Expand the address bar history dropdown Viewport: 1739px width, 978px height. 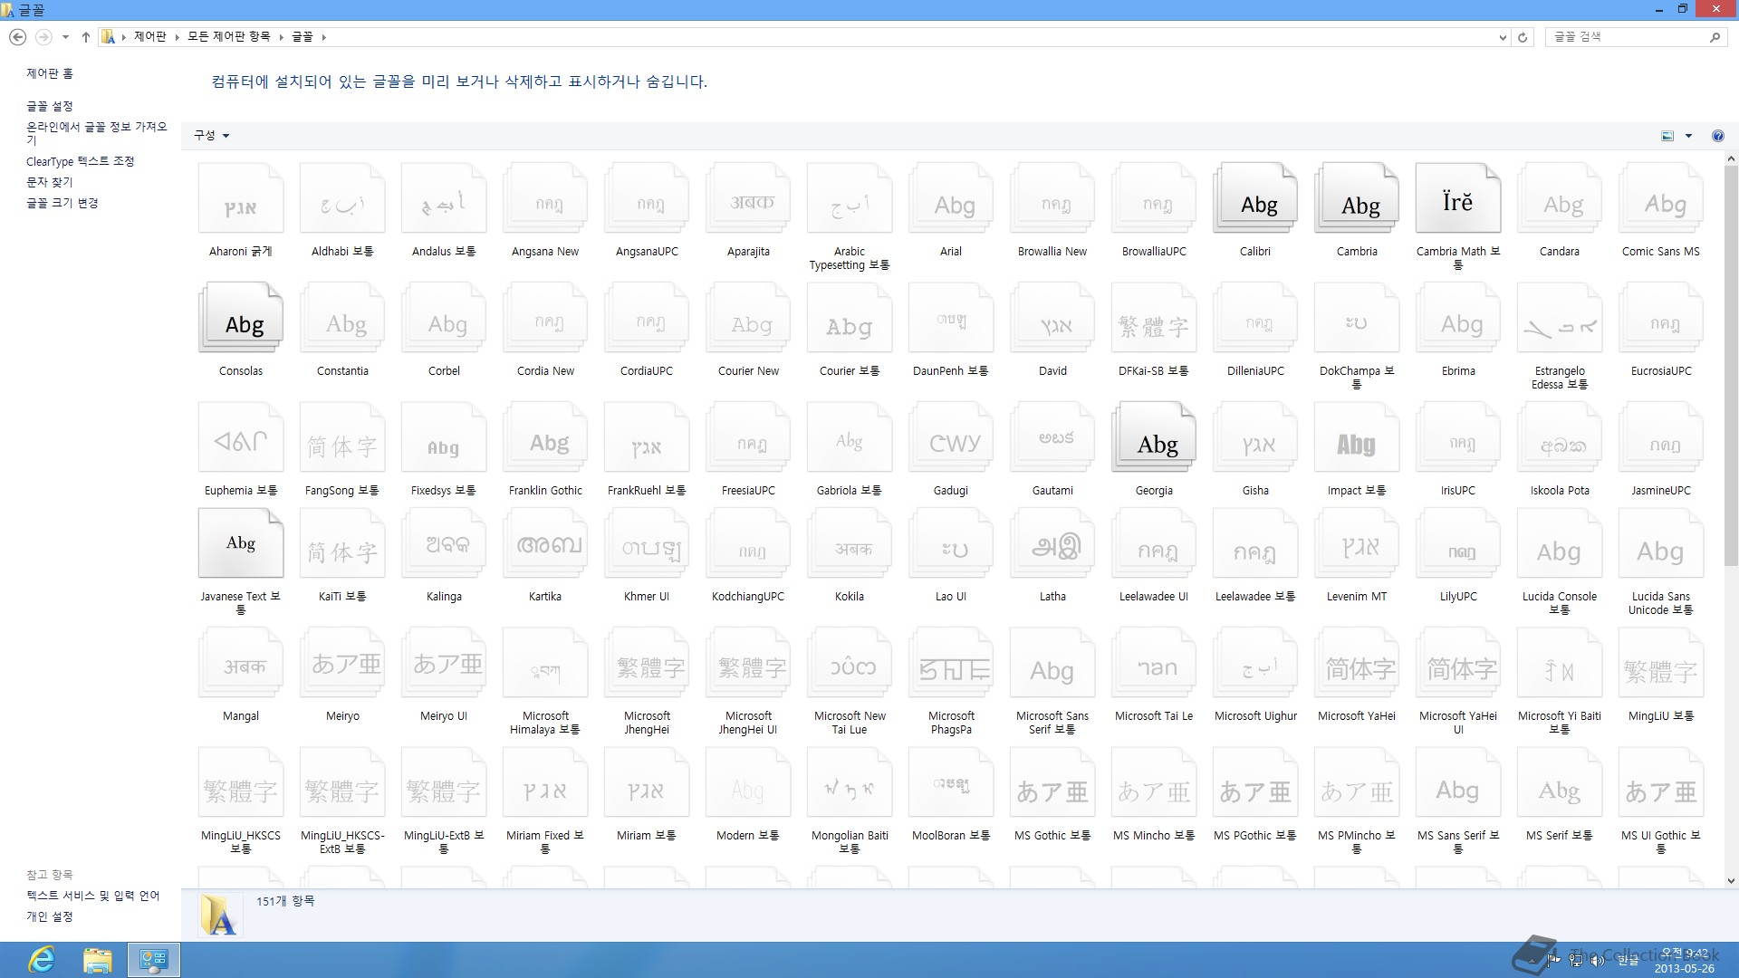coord(1503,37)
